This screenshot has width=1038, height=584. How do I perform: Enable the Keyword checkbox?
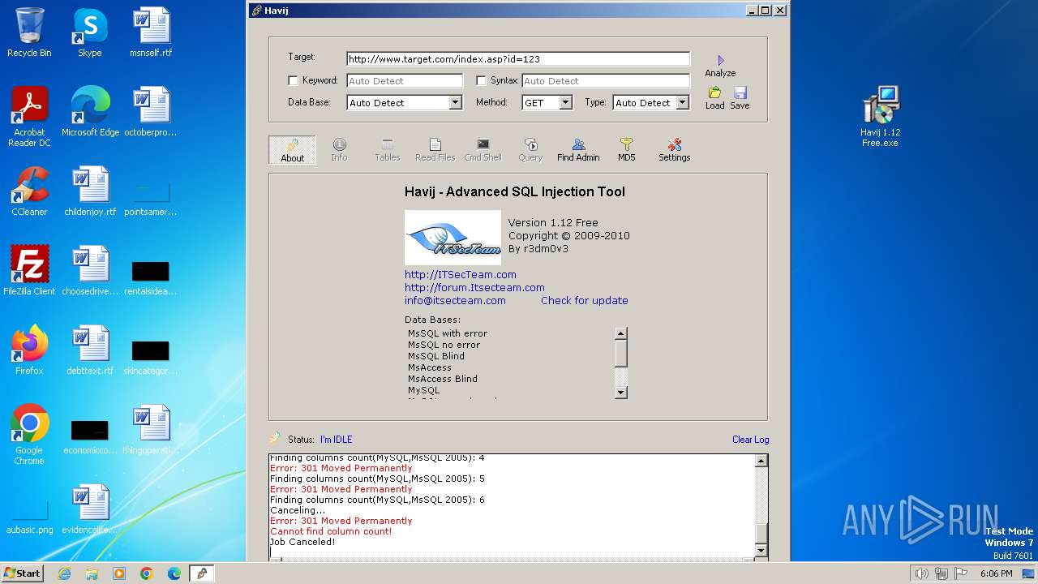click(293, 80)
